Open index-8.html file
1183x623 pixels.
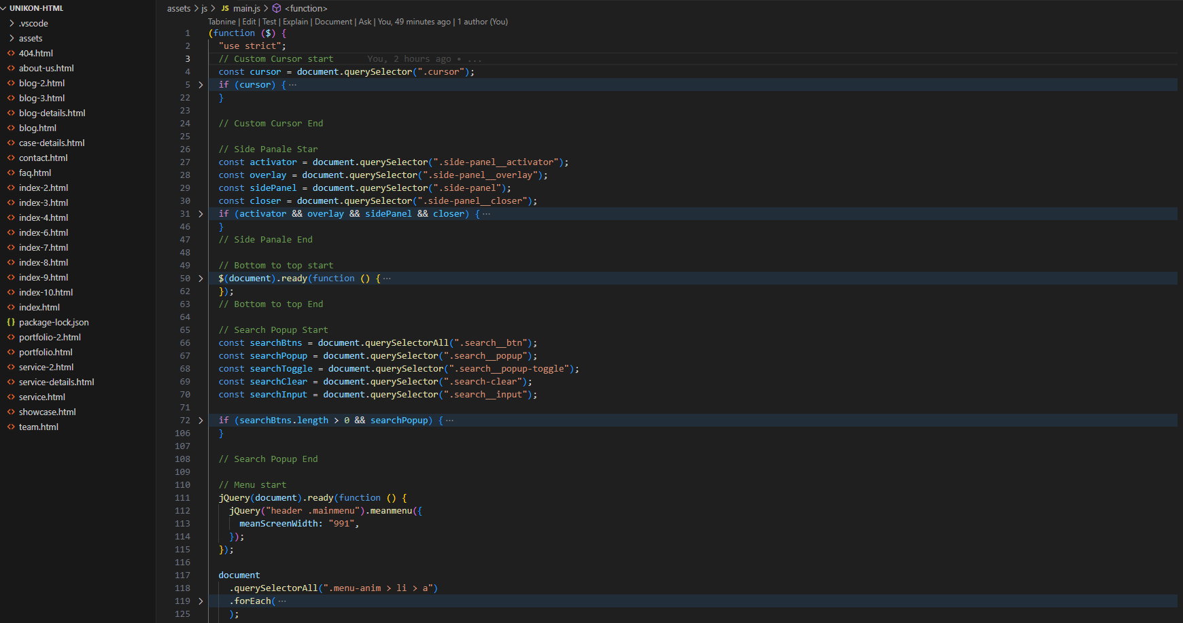(x=44, y=262)
